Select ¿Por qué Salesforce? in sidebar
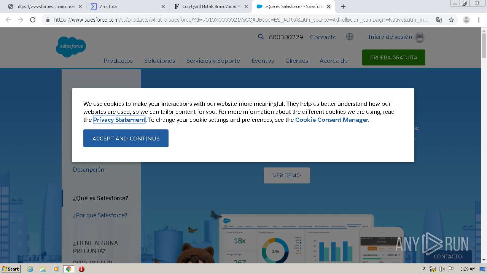 (x=100, y=215)
